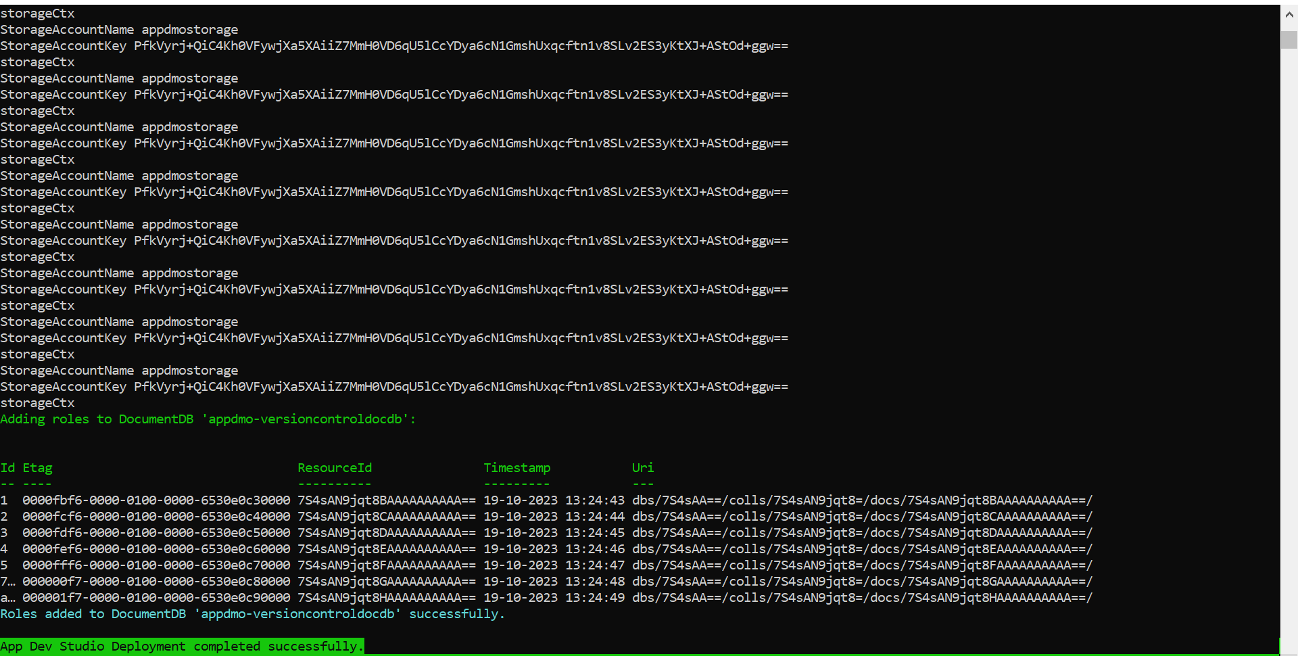Click timestamp '19-10-2023 13:24:45'

pyautogui.click(x=554, y=533)
